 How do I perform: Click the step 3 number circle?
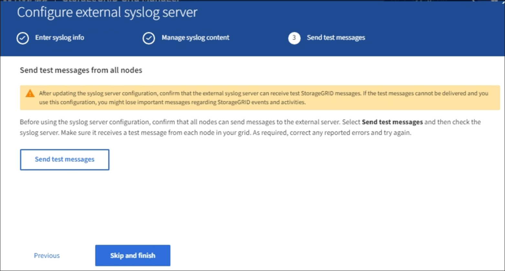coord(294,38)
